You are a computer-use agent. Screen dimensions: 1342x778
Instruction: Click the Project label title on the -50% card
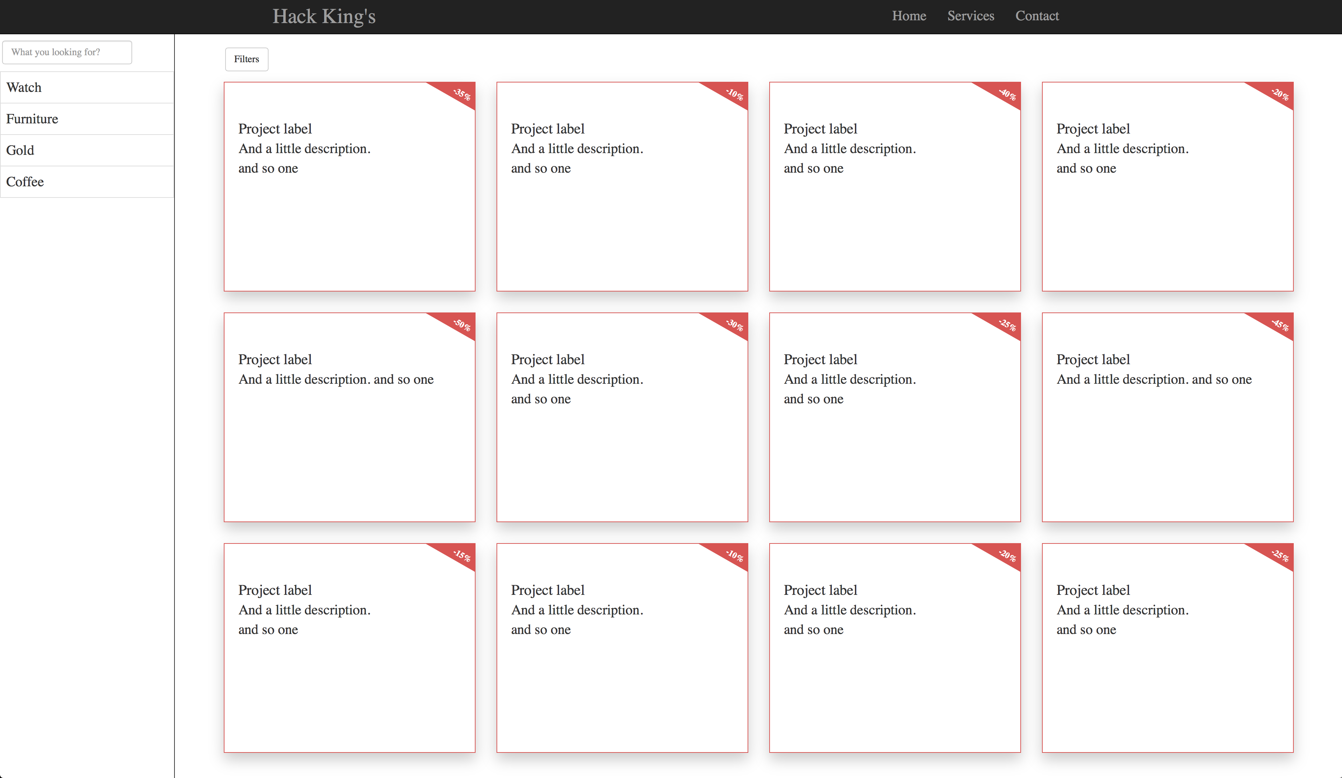(275, 359)
